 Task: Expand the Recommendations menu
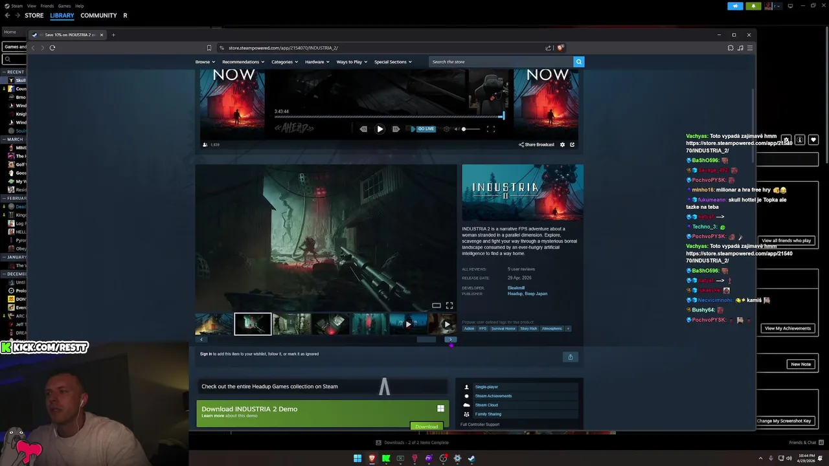click(x=243, y=62)
